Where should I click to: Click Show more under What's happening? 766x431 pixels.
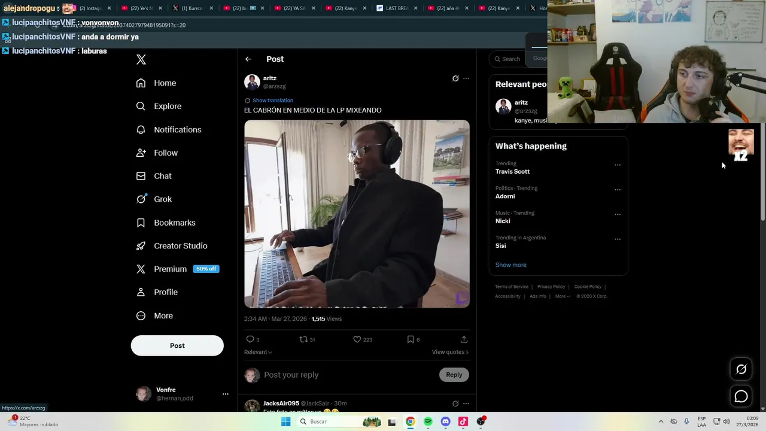510,265
